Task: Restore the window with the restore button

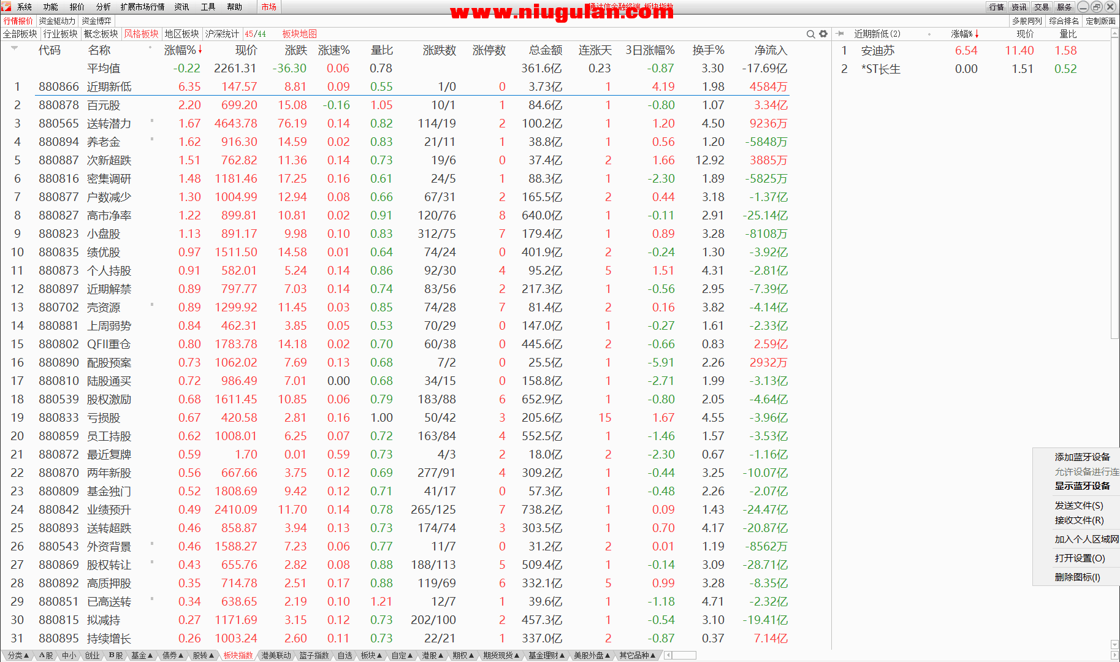Action: (x=1096, y=7)
